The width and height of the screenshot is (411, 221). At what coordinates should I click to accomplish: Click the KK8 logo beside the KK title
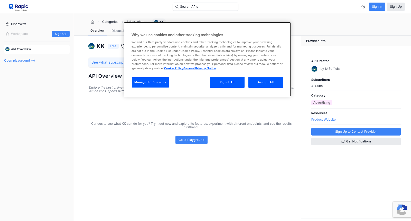pos(91,46)
